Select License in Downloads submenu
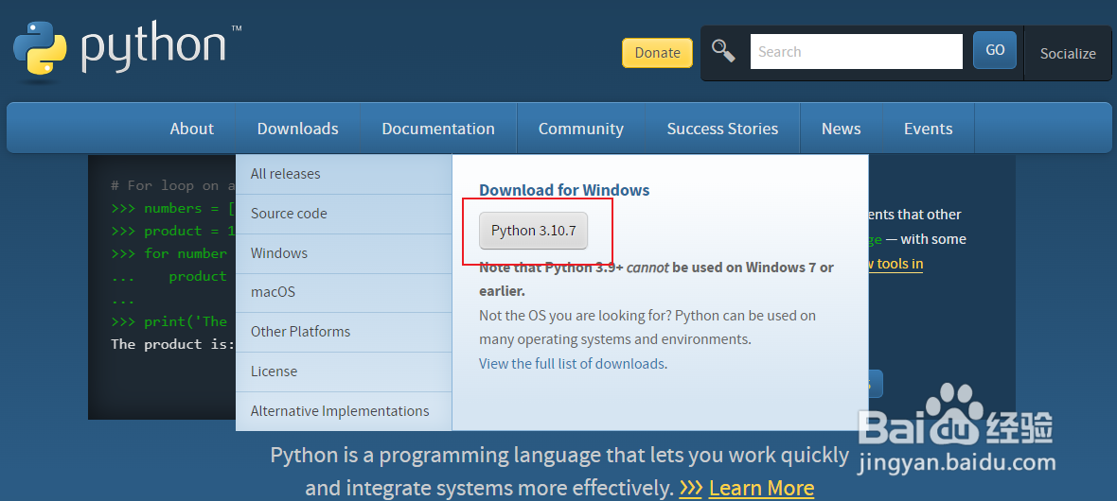1117x501 pixels. click(344, 371)
